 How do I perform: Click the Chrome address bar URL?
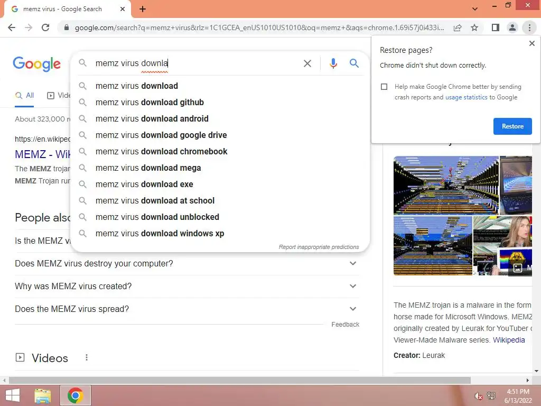[259, 27]
